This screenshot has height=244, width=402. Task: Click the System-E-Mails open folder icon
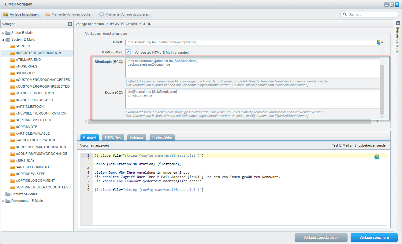pyautogui.click(x=8, y=39)
